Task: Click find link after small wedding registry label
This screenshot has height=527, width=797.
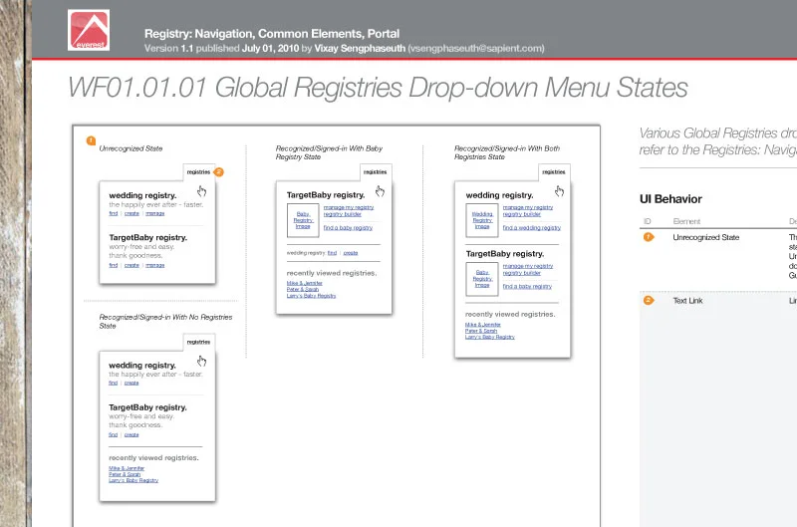Action: [332, 253]
